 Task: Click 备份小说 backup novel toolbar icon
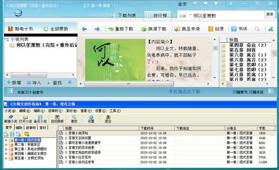coord(40,119)
